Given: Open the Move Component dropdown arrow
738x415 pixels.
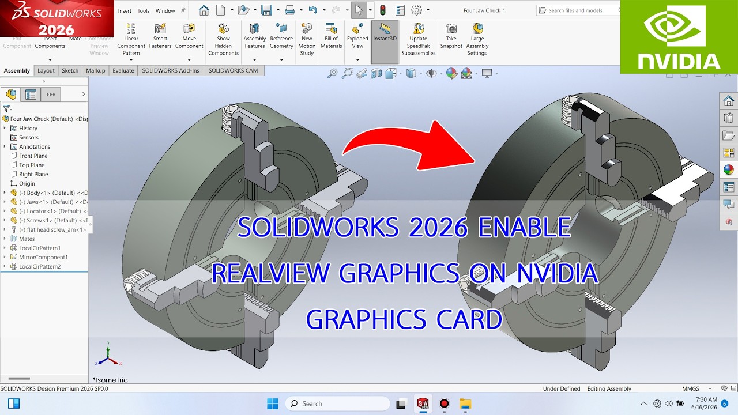Looking at the screenshot, I should click(x=189, y=60).
